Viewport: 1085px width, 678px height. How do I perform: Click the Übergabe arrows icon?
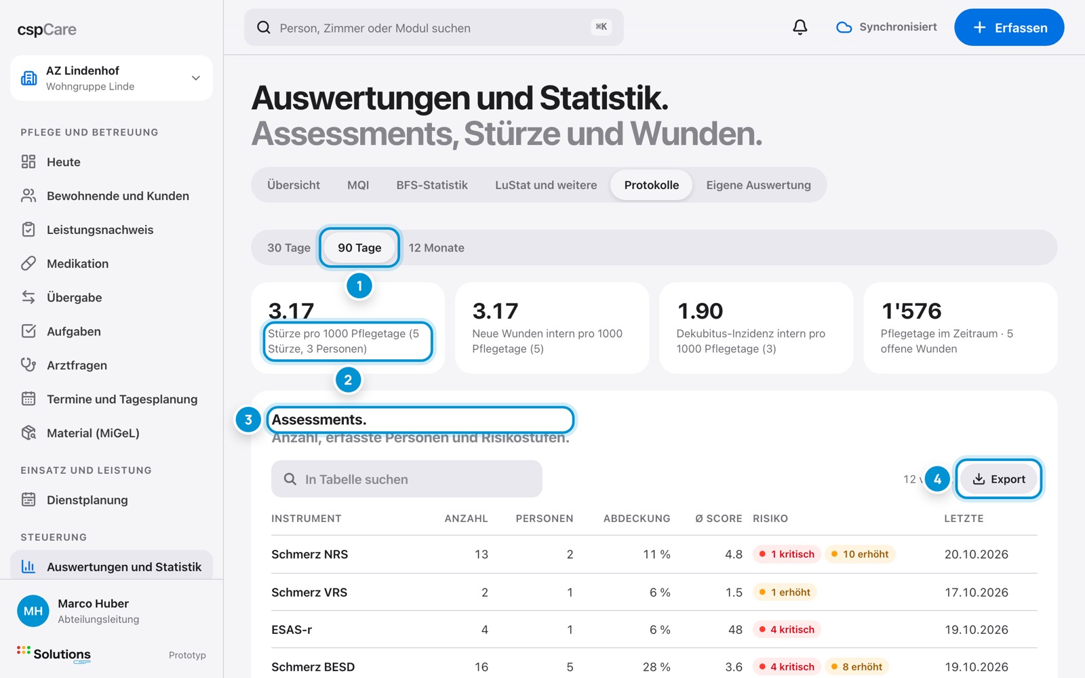(x=28, y=297)
